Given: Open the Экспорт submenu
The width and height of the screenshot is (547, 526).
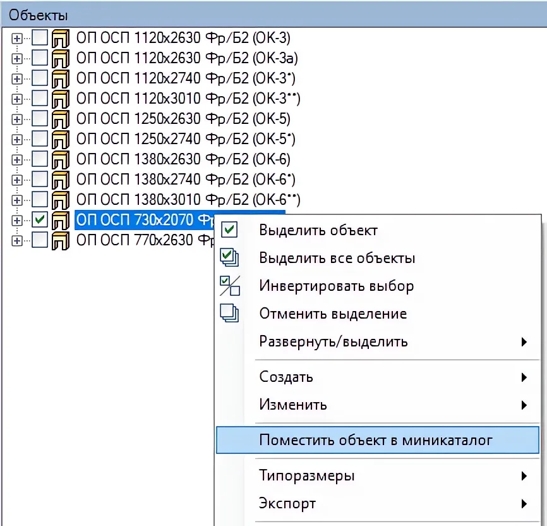Looking at the screenshot, I should point(287,504).
